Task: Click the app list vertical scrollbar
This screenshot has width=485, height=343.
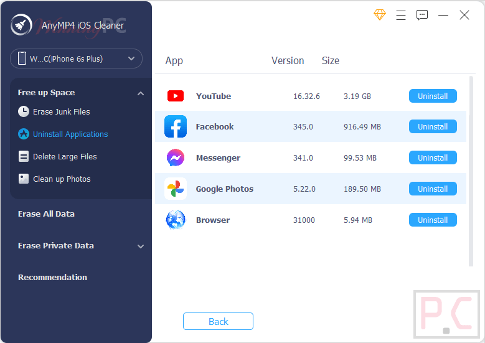Action: pyautogui.click(x=471, y=171)
